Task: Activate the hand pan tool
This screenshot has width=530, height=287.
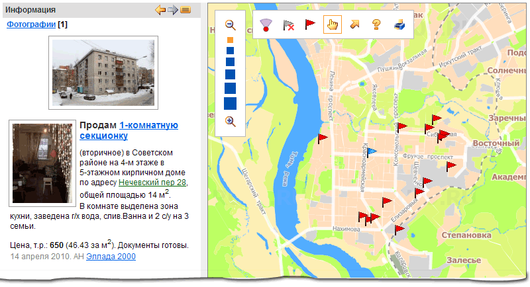Action: pos(331,25)
